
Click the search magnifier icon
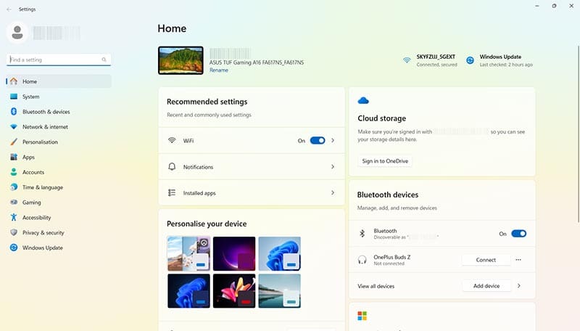[x=104, y=60]
